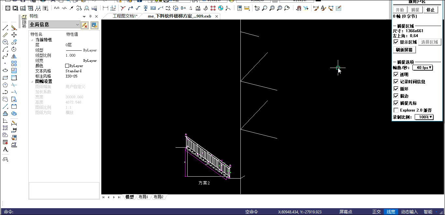The width and height of the screenshot is (445, 215).
Task: Collapse the 当前特性 section
Action: coord(32,40)
